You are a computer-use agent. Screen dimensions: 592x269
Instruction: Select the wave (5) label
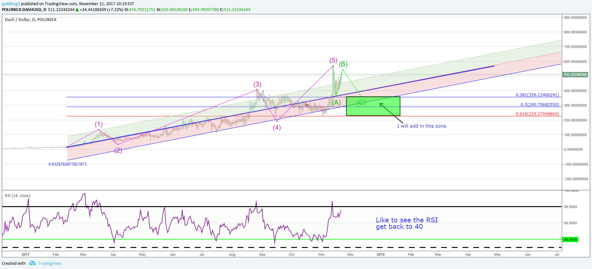tap(333, 61)
